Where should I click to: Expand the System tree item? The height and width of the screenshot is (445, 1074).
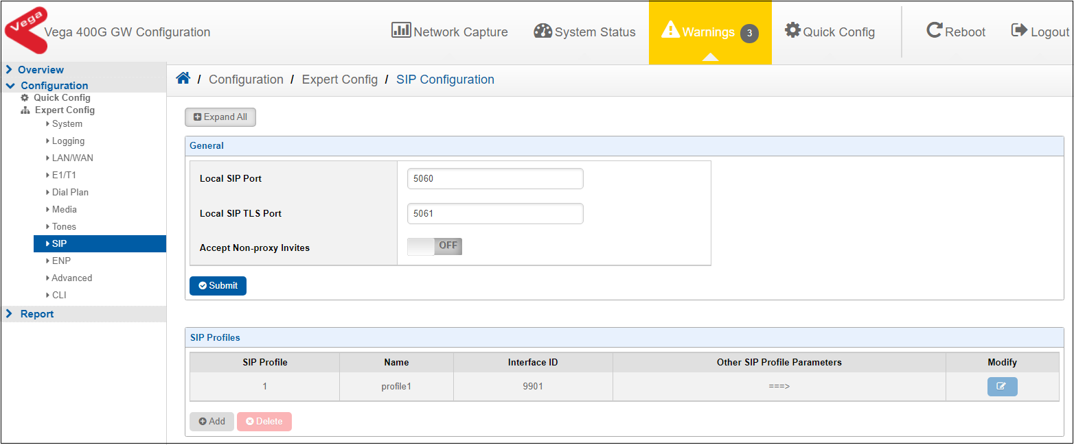click(x=67, y=124)
